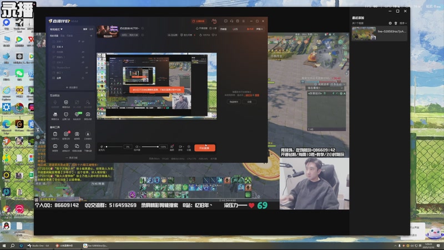Adjust the microphone volume slider
This screenshot has width=444, height=250.
(114, 147)
